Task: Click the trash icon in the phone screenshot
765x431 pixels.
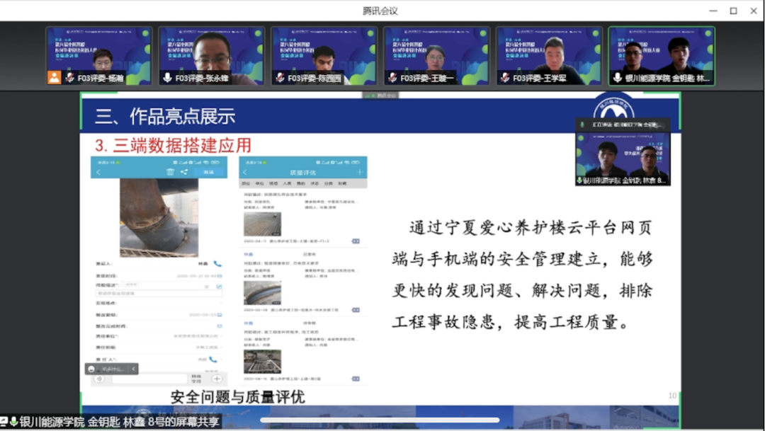Action: [170, 172]
